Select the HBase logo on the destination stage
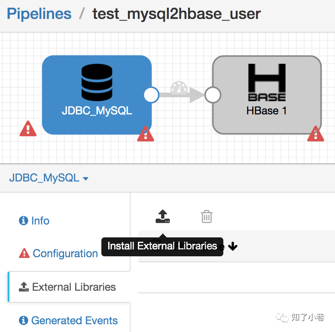The width and height of the screenshot is (335, 332). point(267,82)
